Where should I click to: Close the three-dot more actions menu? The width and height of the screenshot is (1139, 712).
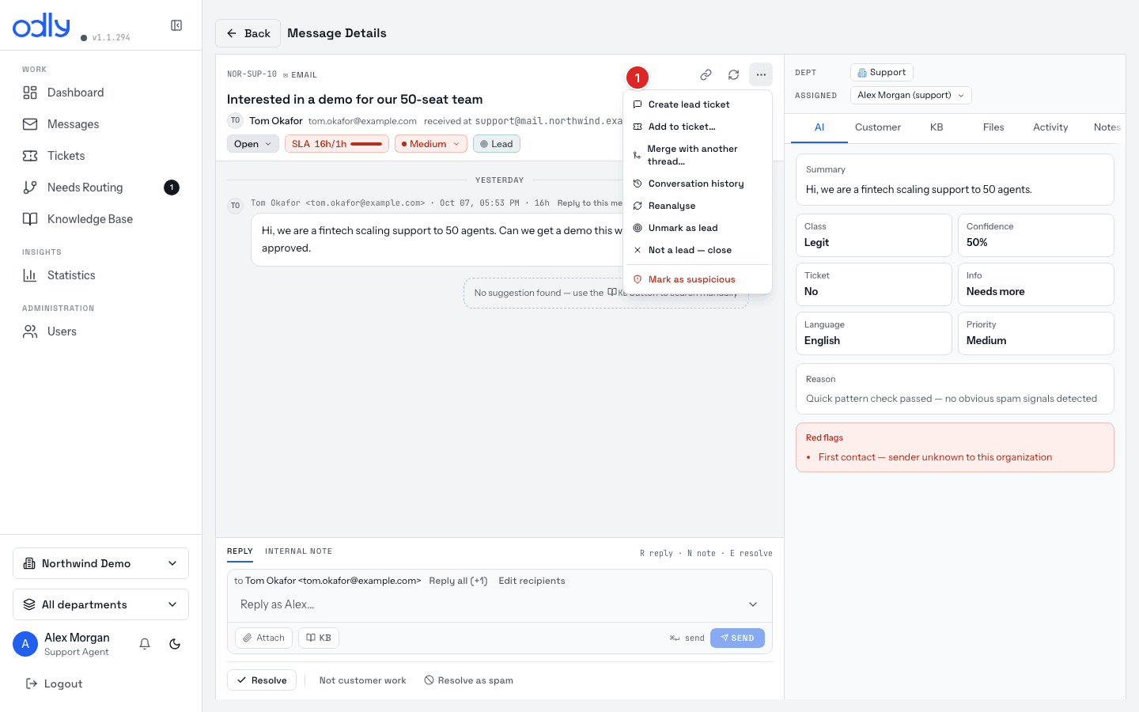tap(761, 74)
